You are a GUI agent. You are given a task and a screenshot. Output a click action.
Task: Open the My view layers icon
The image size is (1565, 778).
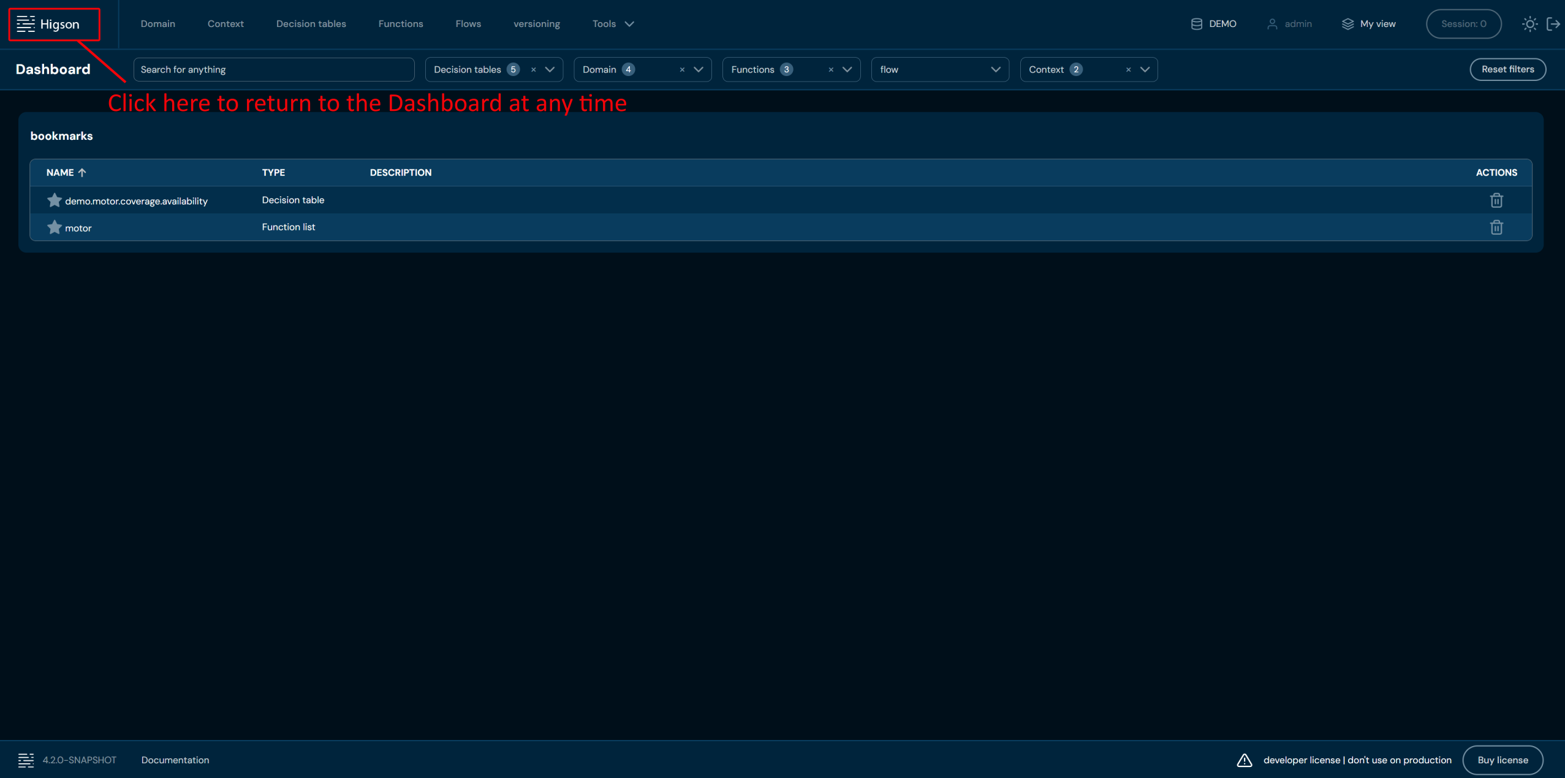click(1347, 24)
